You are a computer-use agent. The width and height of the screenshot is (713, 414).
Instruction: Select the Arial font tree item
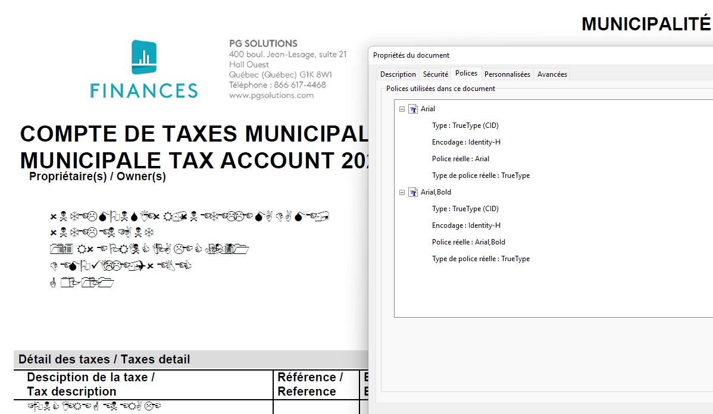pyautogui.click(x=427, y=109)
